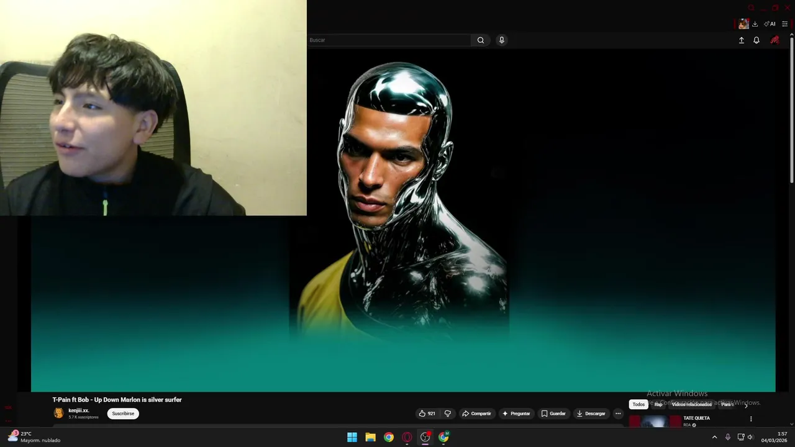The image size is (795, 447).
Task: Open browser downloads icon
Action: click(x=755, y=24)
